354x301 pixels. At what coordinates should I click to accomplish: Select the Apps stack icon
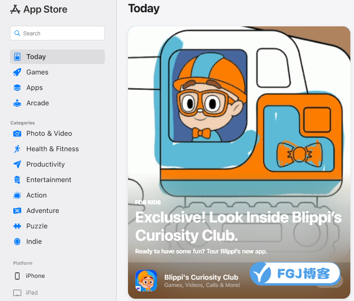(x=17, y=88)
